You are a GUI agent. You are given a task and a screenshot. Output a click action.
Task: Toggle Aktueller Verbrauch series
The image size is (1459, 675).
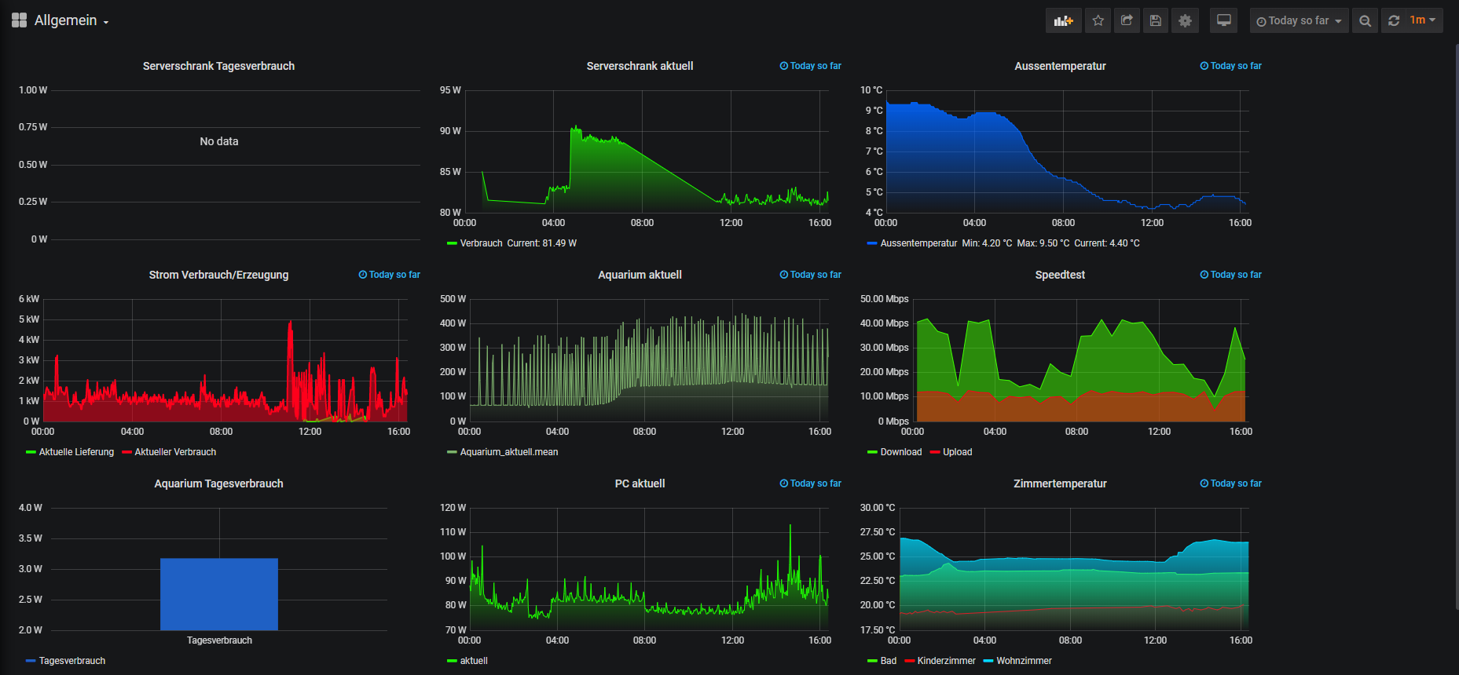point(175,452)
